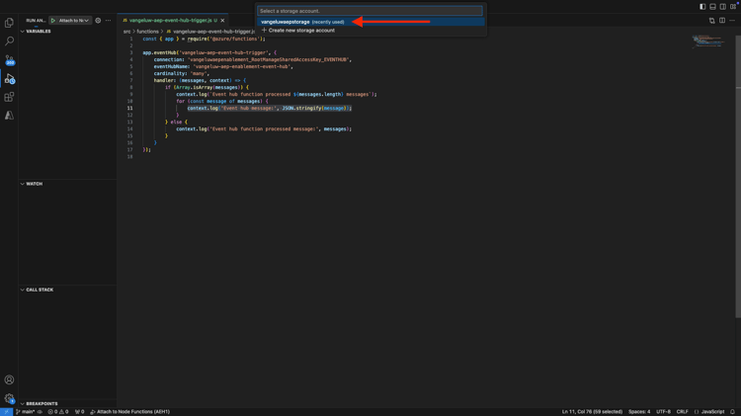This screenshot has width=741, height=416.
Task: Open the Azure view in activity bar
Action: pos(9,116)
